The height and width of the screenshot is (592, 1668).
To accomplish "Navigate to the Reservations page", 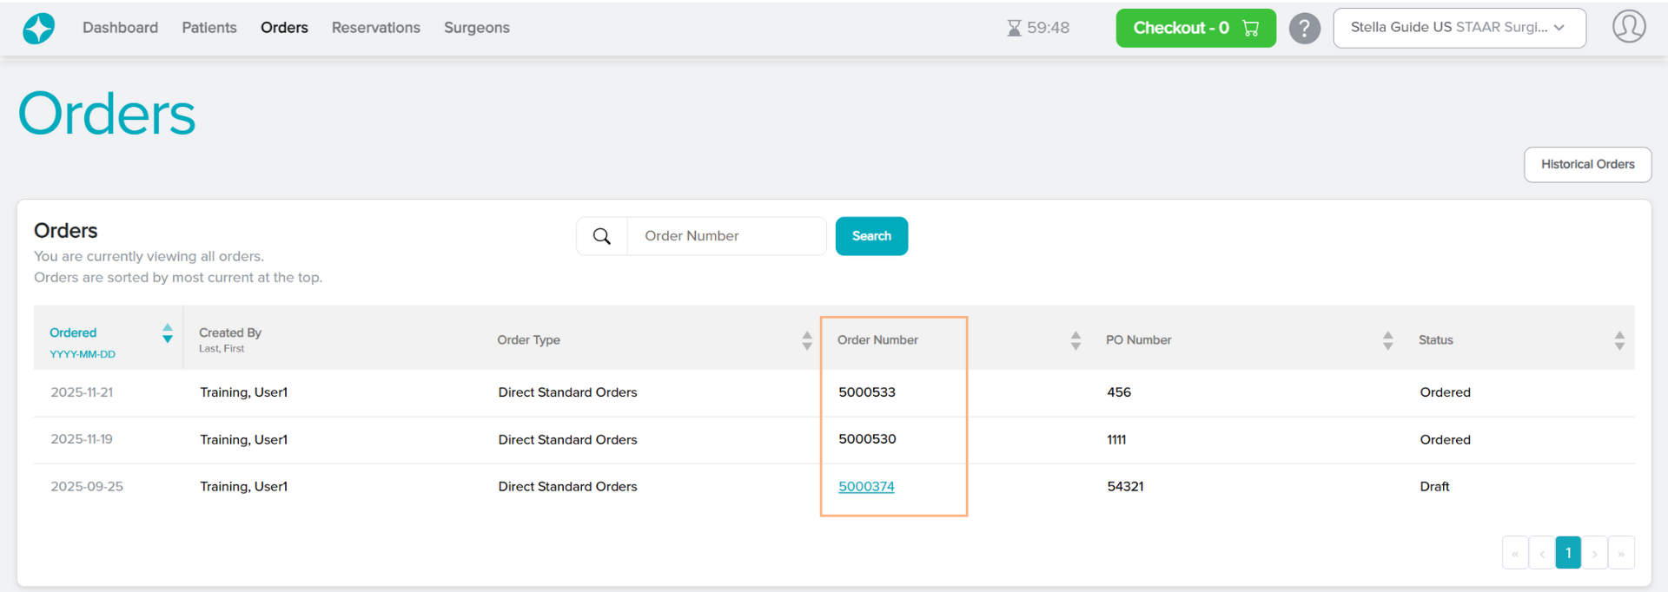I will [x=375, y=28].
